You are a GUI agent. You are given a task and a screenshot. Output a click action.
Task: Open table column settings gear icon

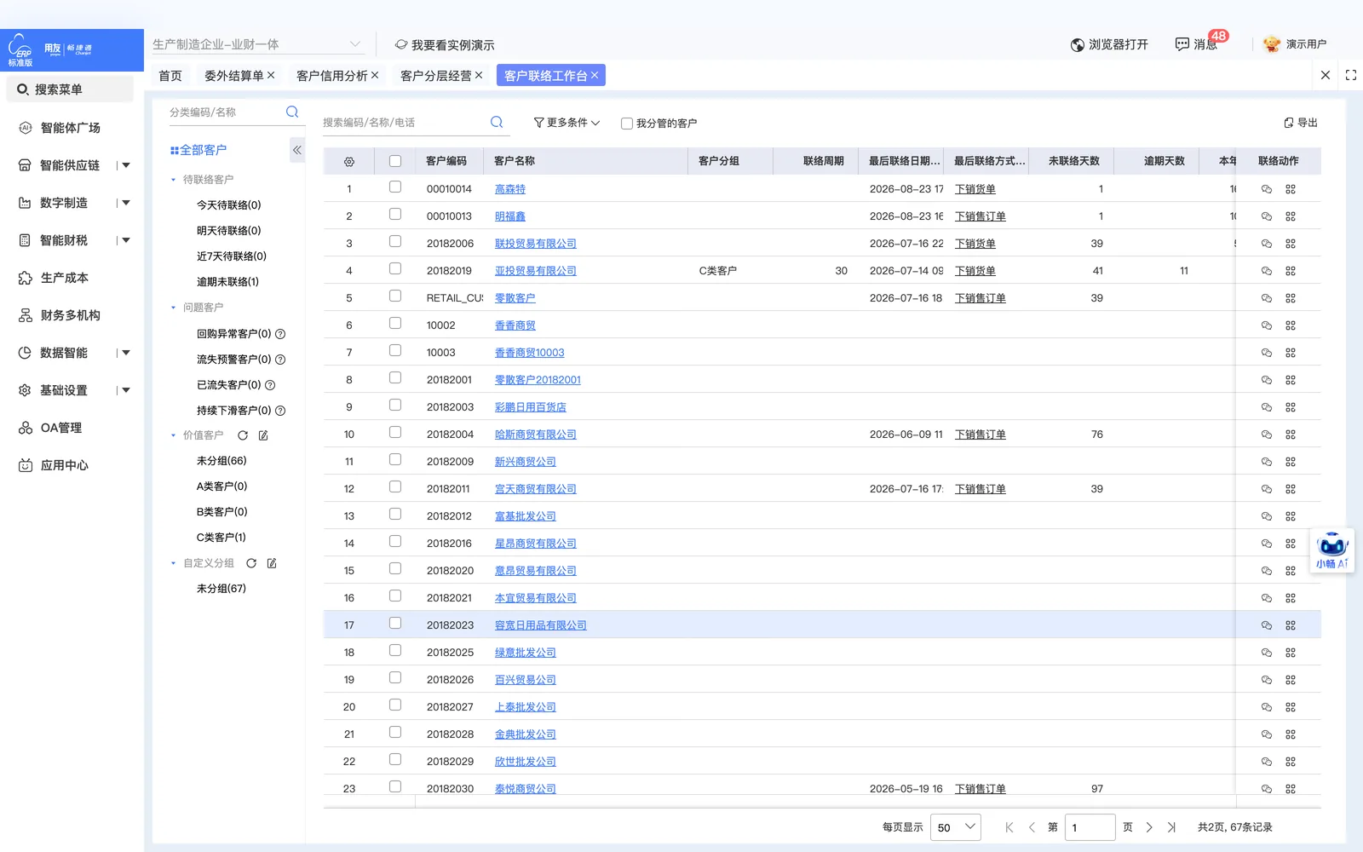[348, 161]
